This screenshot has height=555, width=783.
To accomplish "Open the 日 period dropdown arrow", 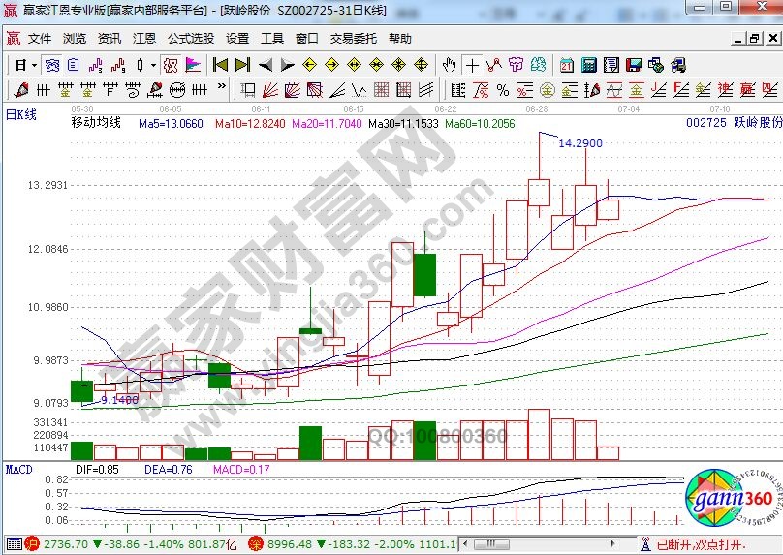I will coord(34,65).
